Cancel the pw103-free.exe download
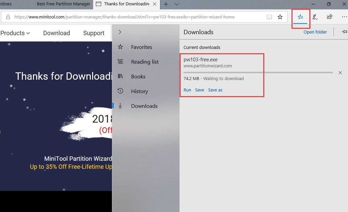Image resolution: width=348 pixels, height=212 pixels. point(340,73)
